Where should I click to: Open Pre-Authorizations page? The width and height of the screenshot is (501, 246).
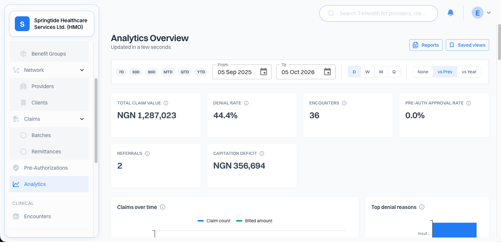[x=49, y=168]
